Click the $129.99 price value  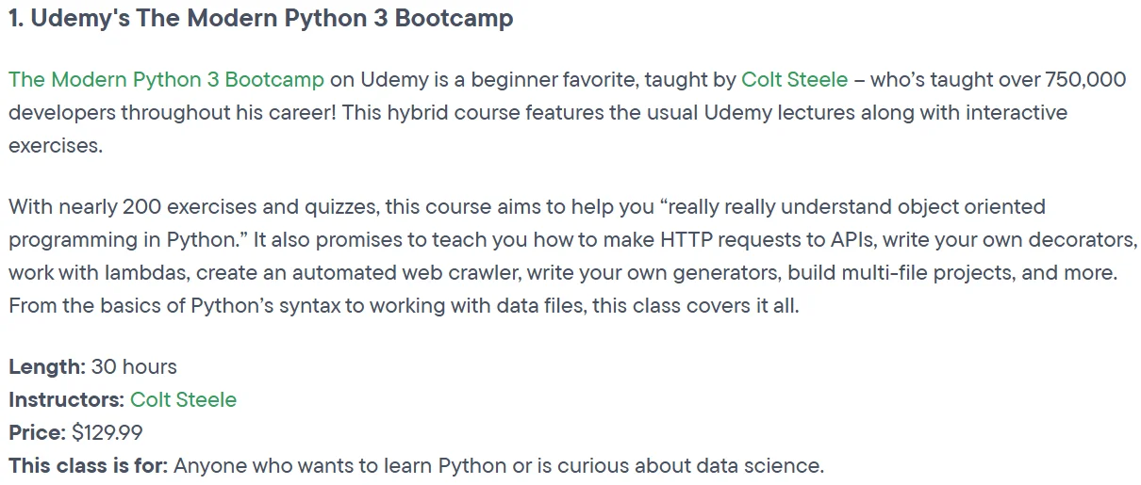(107, 432)
